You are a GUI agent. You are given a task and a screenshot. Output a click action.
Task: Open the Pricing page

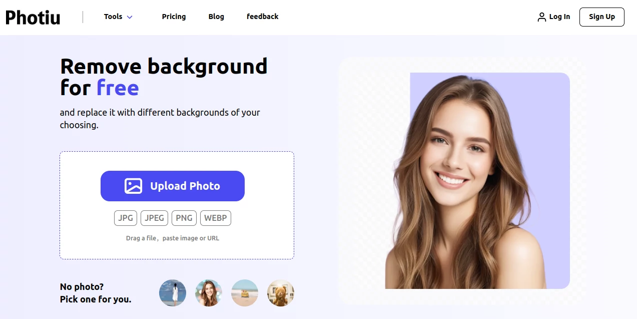coord(174,17)
